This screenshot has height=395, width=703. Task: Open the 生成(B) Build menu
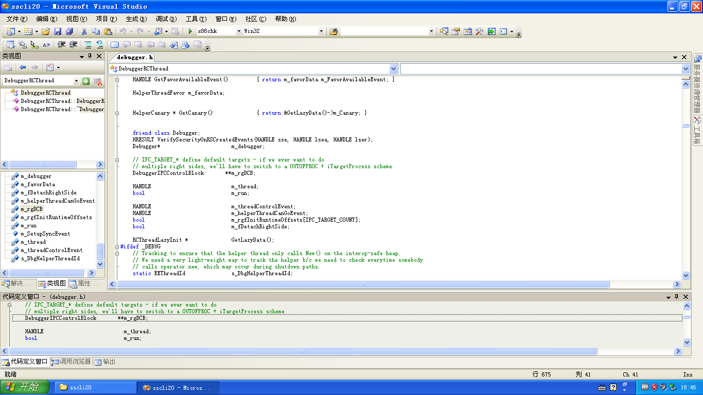click(136, 19)
